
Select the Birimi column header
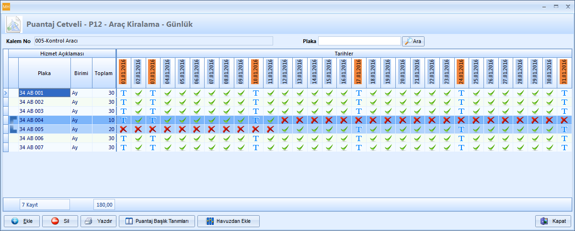(81, 73)
